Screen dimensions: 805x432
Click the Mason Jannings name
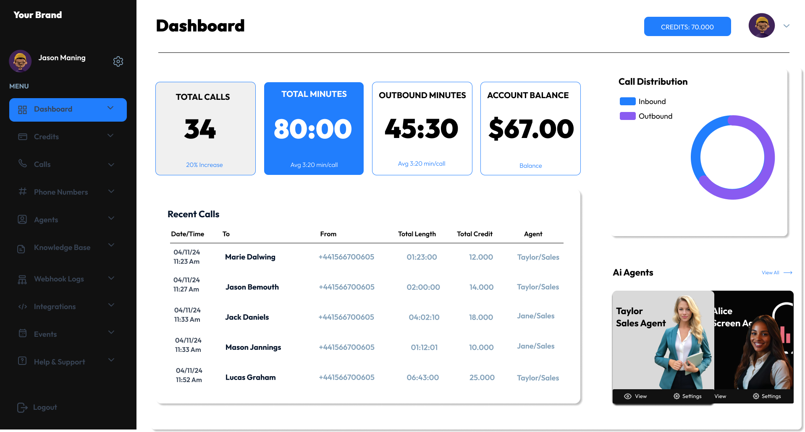[253, 347]
